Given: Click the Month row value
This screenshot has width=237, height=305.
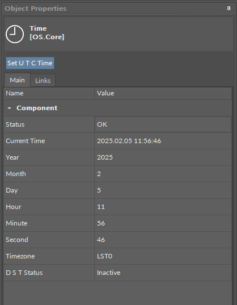Looking at the screenshot, I should point(163,174).
